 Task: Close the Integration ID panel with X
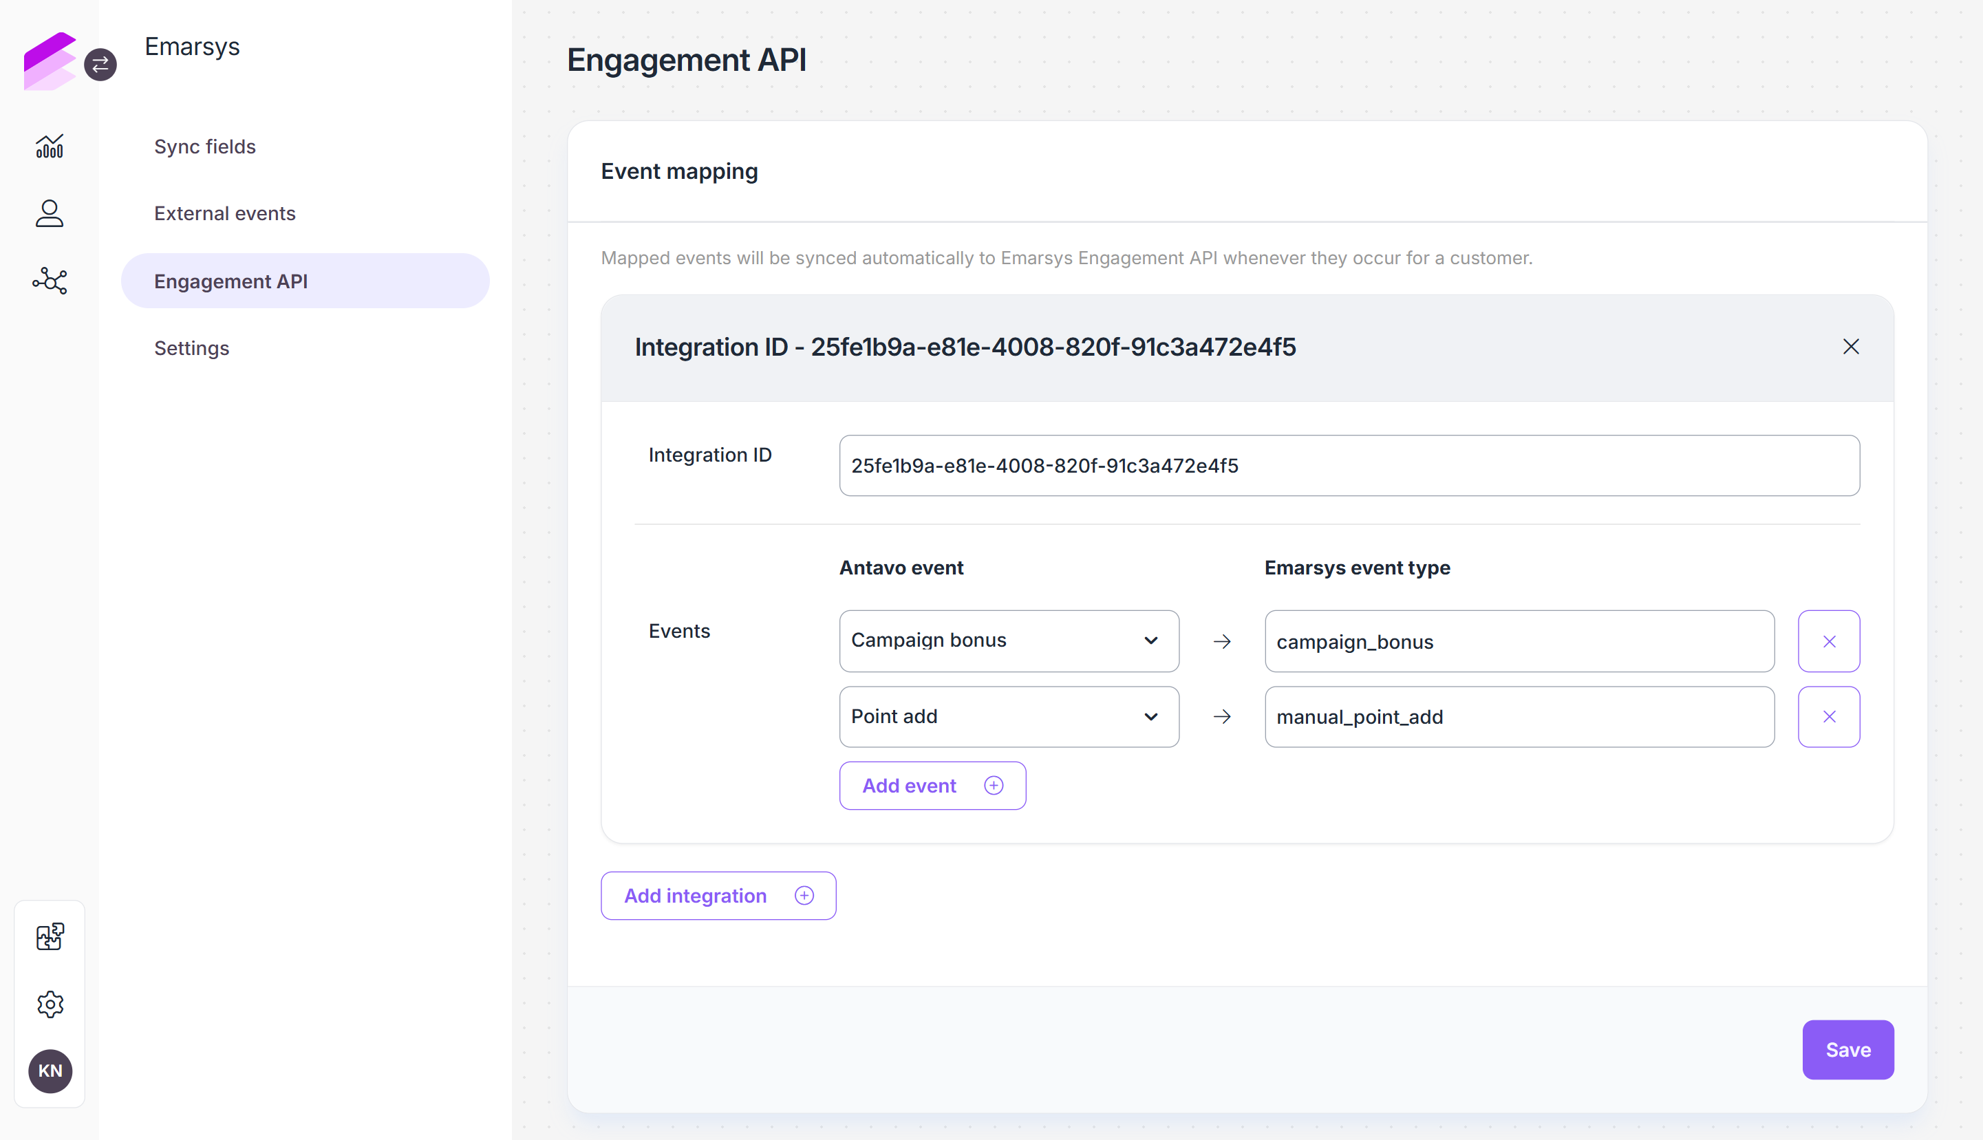1851,347
